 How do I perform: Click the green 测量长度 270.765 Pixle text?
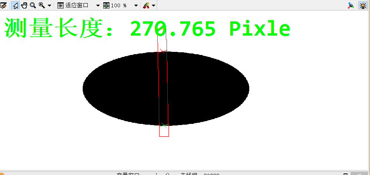(147, 29)
